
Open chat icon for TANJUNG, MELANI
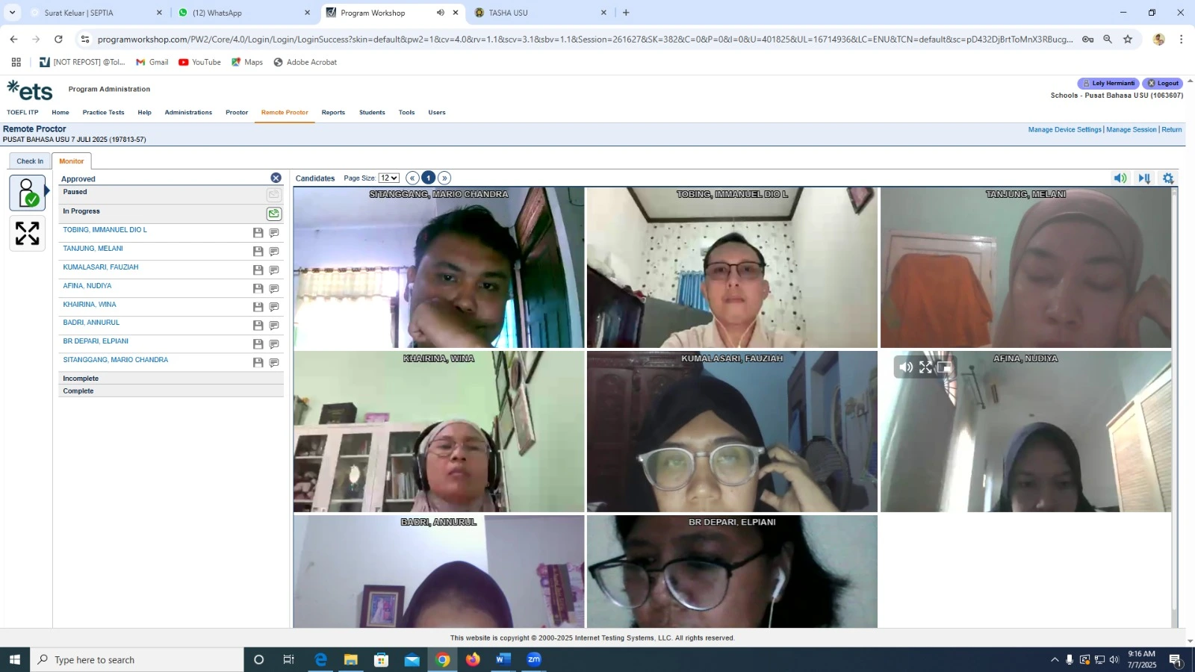[x=274, y=252]
